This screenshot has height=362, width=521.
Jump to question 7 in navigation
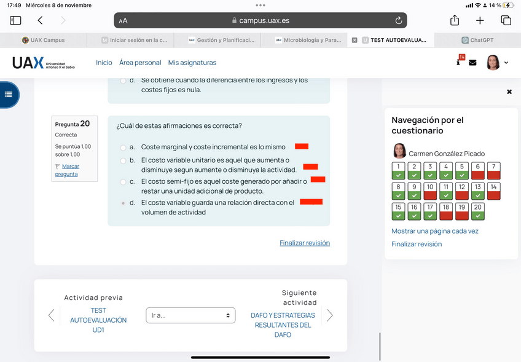click(494, 171)
